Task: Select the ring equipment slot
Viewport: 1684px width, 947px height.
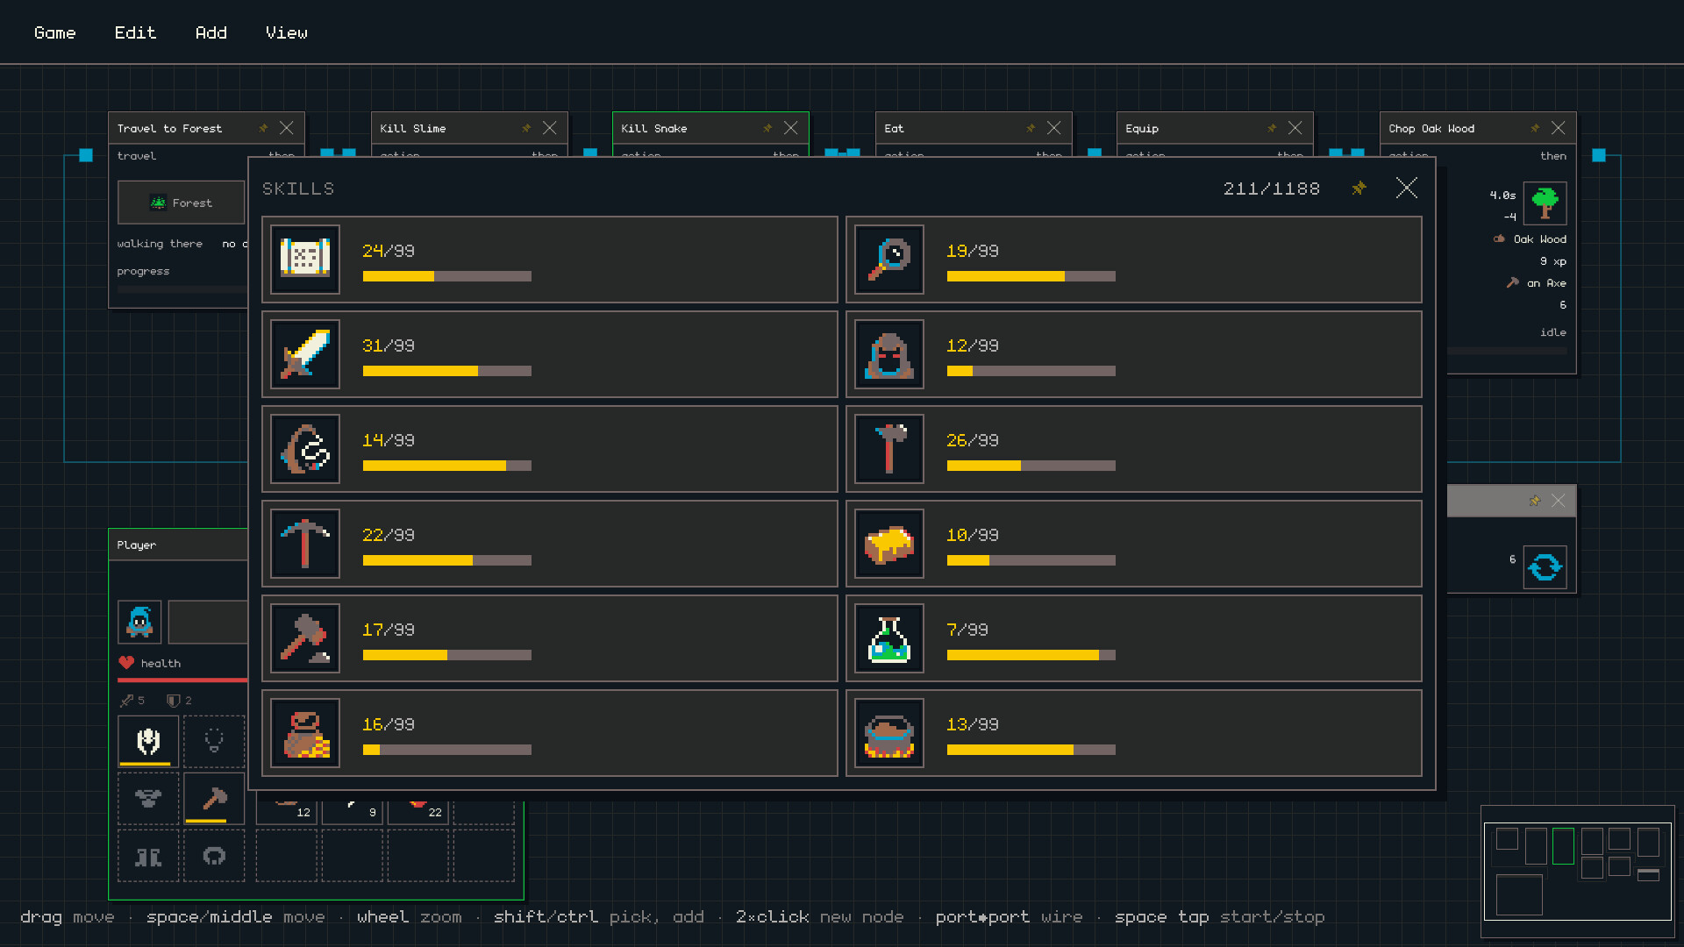Action: 214,857
